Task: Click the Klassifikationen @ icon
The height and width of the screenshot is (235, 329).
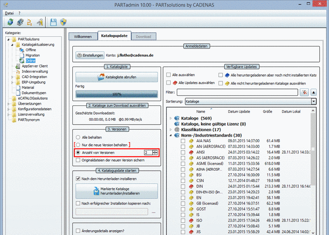Action: click(x=177, y=130)
